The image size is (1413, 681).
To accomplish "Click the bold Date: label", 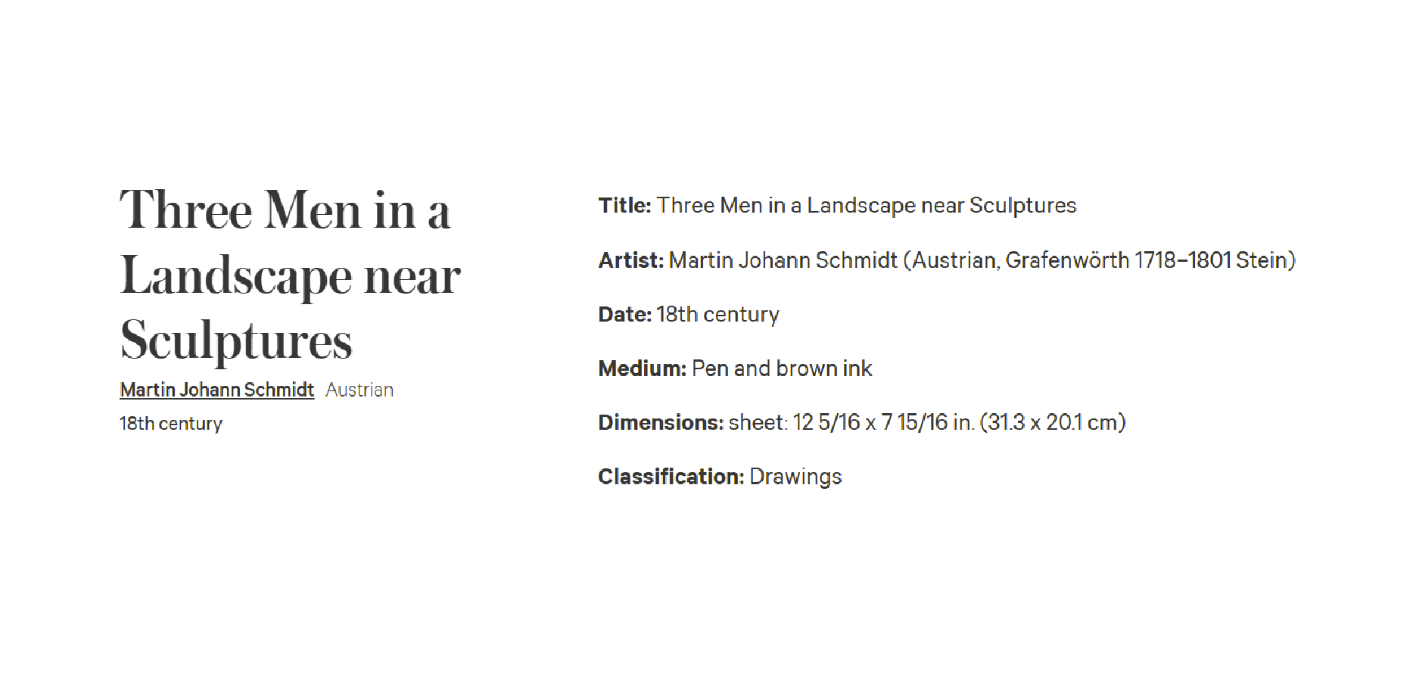I will [x=624, y=314].
